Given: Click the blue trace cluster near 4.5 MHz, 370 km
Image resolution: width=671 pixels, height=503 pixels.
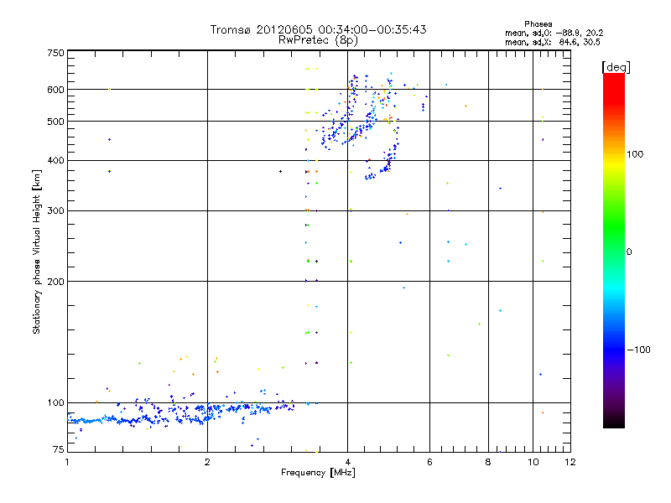Looking at the screenshot, I should point(371,176).
